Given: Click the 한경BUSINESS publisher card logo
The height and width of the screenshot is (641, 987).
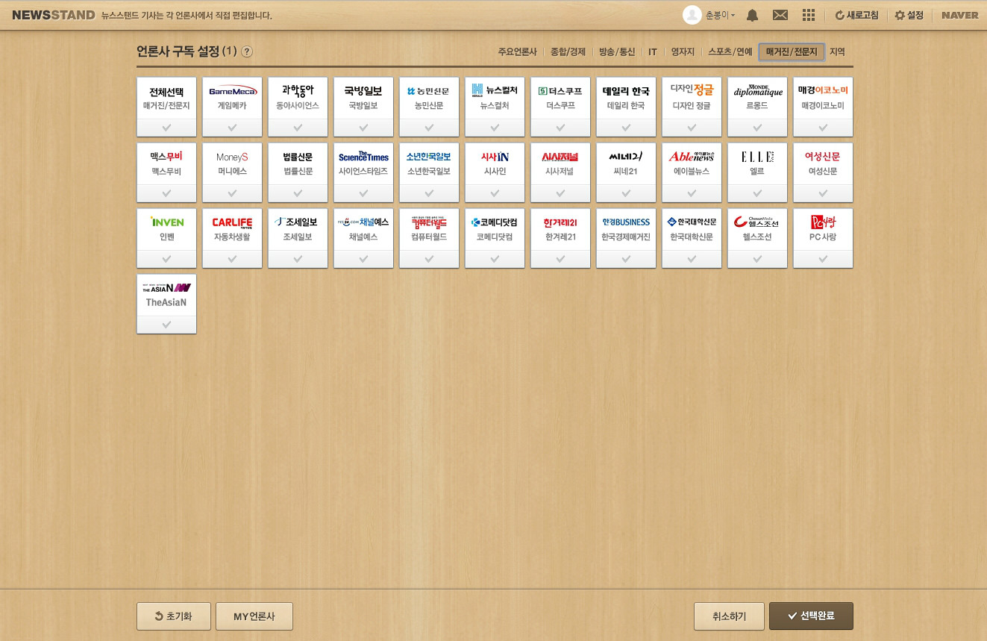Looking at the screenshot, I should [x=626, y=222].
